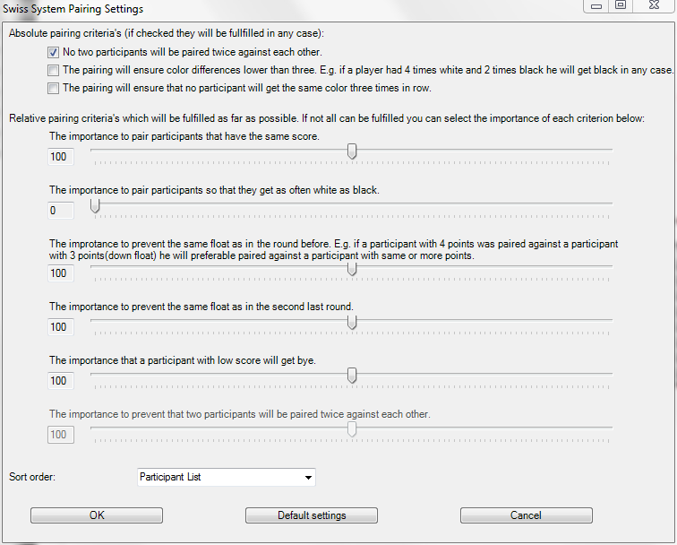Click the second last round float slider thumb
This screenshot has height=545, width=677.
pos(352,322)
